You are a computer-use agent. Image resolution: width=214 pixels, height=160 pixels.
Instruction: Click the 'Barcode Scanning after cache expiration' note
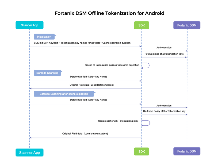(x=64, y=94)
